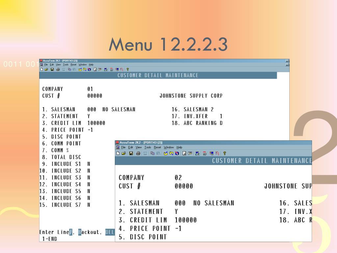Click "7. COMM %" line in back window

pyautogui.click(x=56, y=150)
